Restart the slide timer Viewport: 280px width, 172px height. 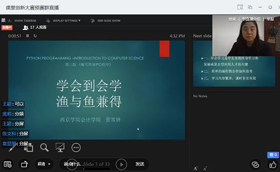pos(35,36)
